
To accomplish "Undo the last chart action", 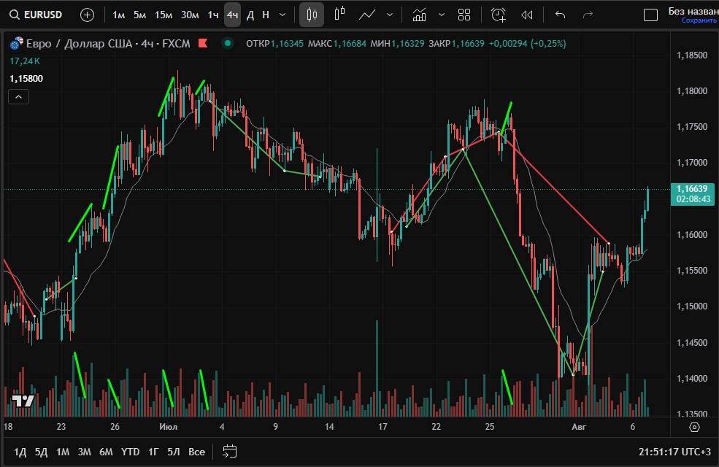I will 560,15.
